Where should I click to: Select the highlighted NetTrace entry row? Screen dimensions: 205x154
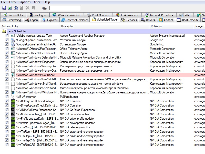110,75
